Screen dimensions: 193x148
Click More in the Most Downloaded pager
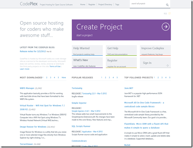coord(64,77)
